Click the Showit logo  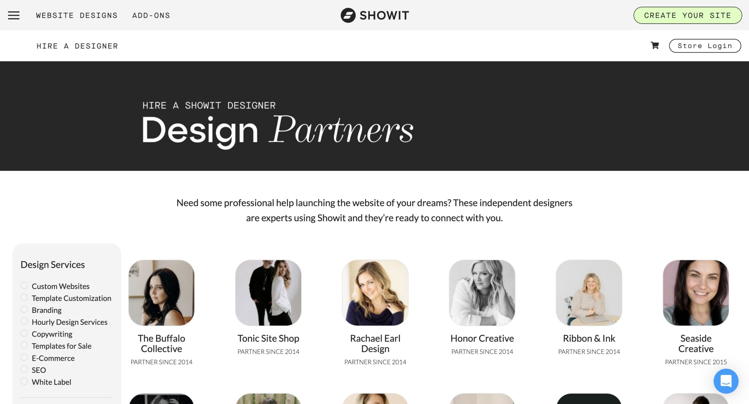click(x=374, y=15)
